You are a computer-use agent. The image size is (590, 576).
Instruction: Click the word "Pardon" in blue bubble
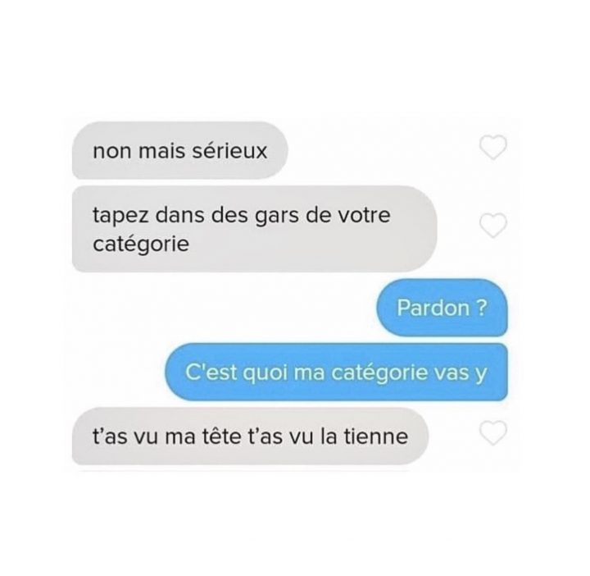[433, 308]
